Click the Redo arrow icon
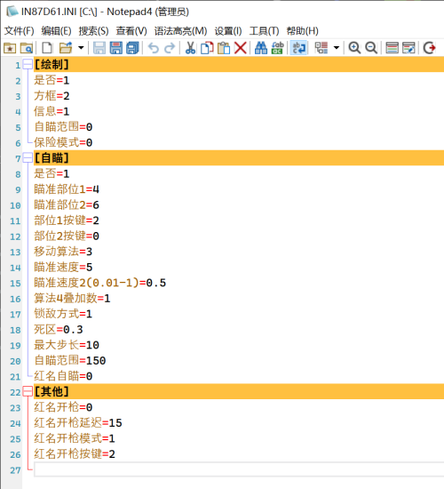This screenshot has height=489, width=444. [x=170, y=48]
